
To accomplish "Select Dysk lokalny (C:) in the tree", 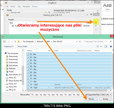I will pyautogui.click(x=15, y=75).
